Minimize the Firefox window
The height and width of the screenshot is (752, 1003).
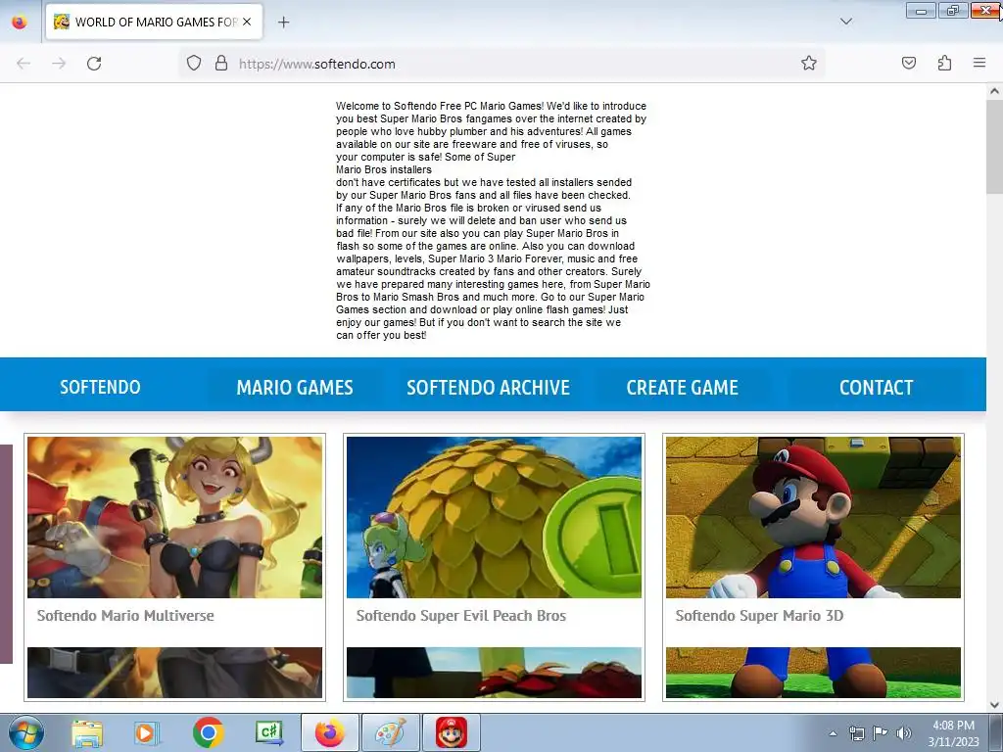(x=921, y=11)
